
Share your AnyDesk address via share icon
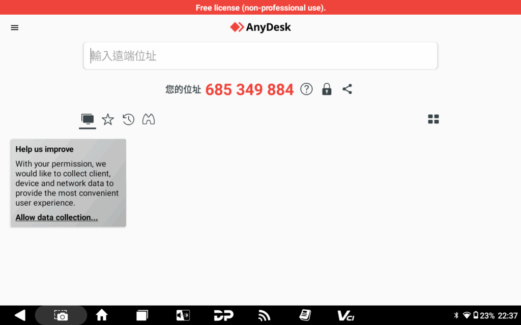pos(348,89)
